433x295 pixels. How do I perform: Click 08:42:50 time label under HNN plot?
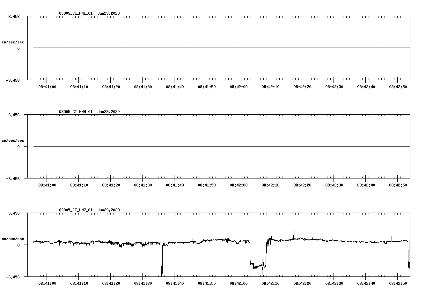point(398,185)
